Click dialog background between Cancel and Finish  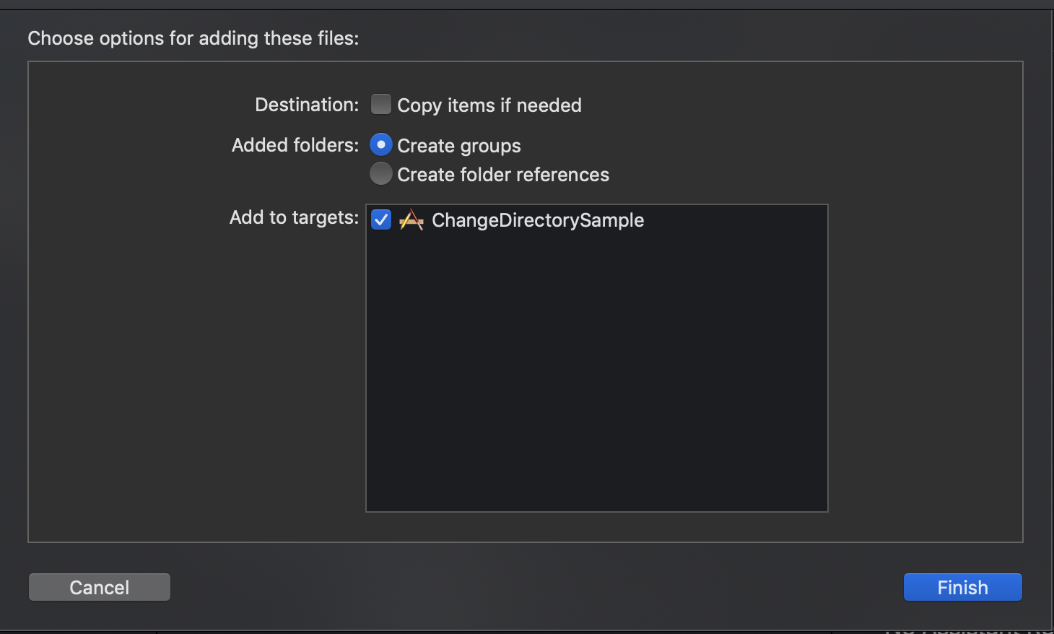[534, 587]
